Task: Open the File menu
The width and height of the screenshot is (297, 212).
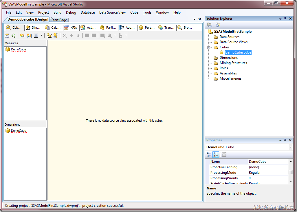Action: coord(8,12)
